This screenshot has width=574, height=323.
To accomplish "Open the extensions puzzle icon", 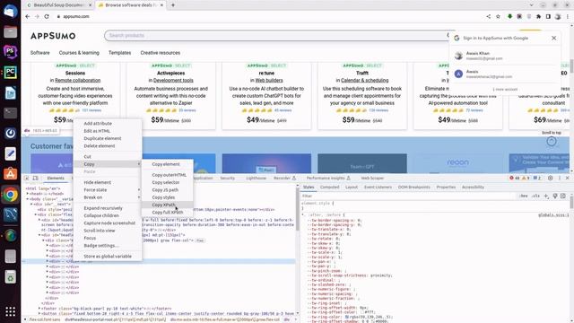I will click(538, 16).
